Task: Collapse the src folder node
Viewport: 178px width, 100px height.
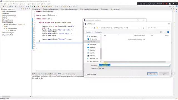Action: coord(3,26)
